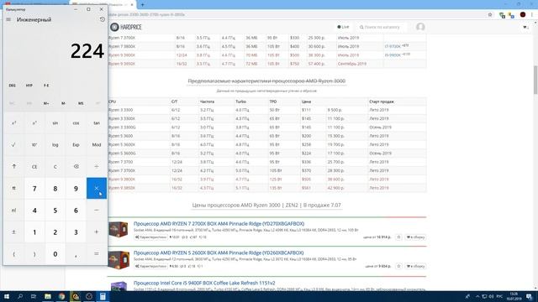
Task: Click digit 8 on calculator
Action: pyautogui.click(x=55, y=188)
